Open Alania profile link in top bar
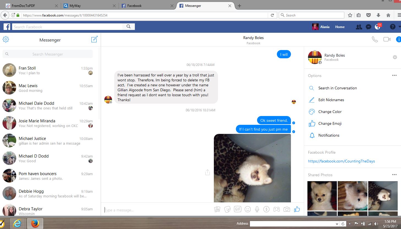Screen dimensions: 401x229 321,27
